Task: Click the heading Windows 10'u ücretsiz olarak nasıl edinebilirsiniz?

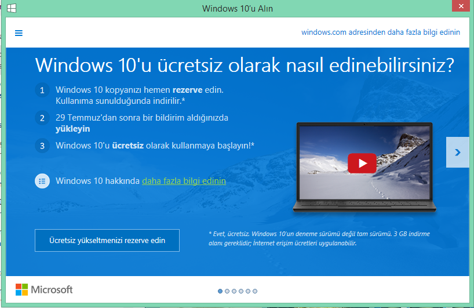Action: pyautogui.click(x=245, y=65)
